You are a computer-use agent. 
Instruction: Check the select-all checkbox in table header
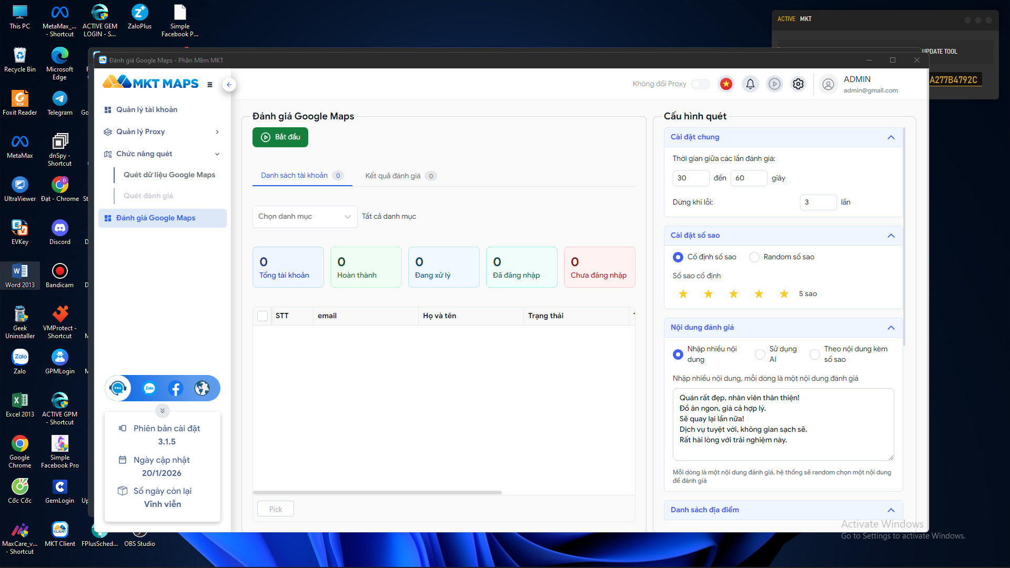(262, 316)
